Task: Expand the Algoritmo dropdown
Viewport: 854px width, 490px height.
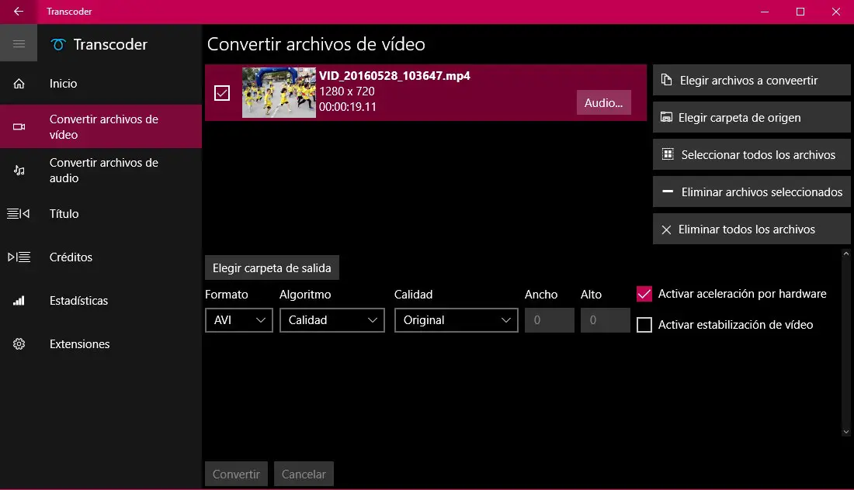Action: pos(332,320)
